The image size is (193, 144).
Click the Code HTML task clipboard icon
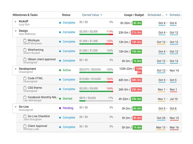25,78
